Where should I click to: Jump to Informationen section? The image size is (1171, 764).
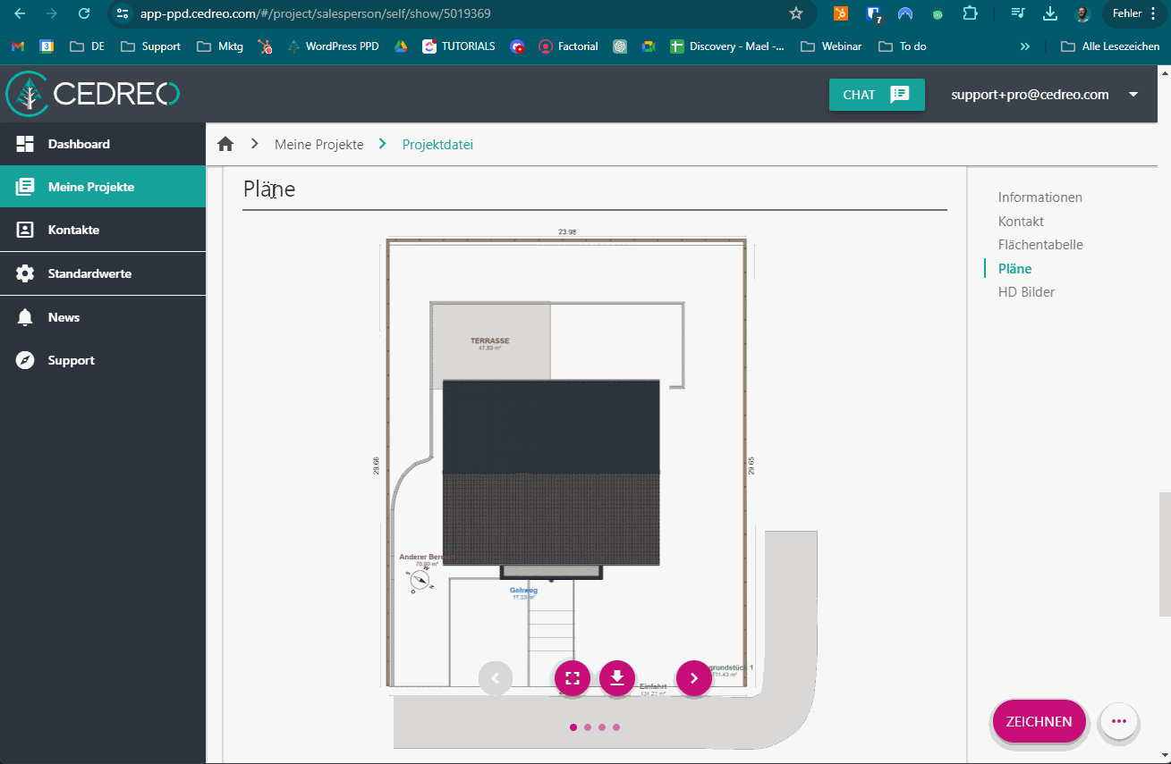tap(1040, 197)
